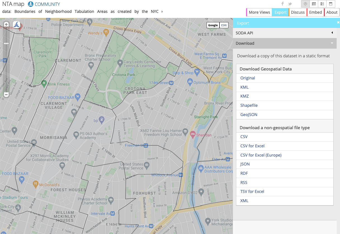Expand the SODA API section
The width and height of the screenshot is (340, 234).
pos(284,33)
